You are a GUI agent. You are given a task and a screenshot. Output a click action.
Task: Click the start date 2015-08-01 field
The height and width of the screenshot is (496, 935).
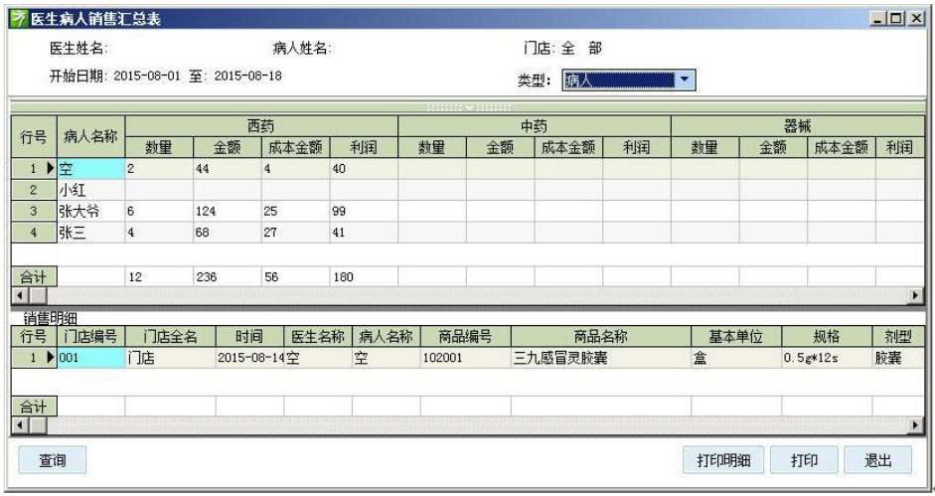pos(147,76)
